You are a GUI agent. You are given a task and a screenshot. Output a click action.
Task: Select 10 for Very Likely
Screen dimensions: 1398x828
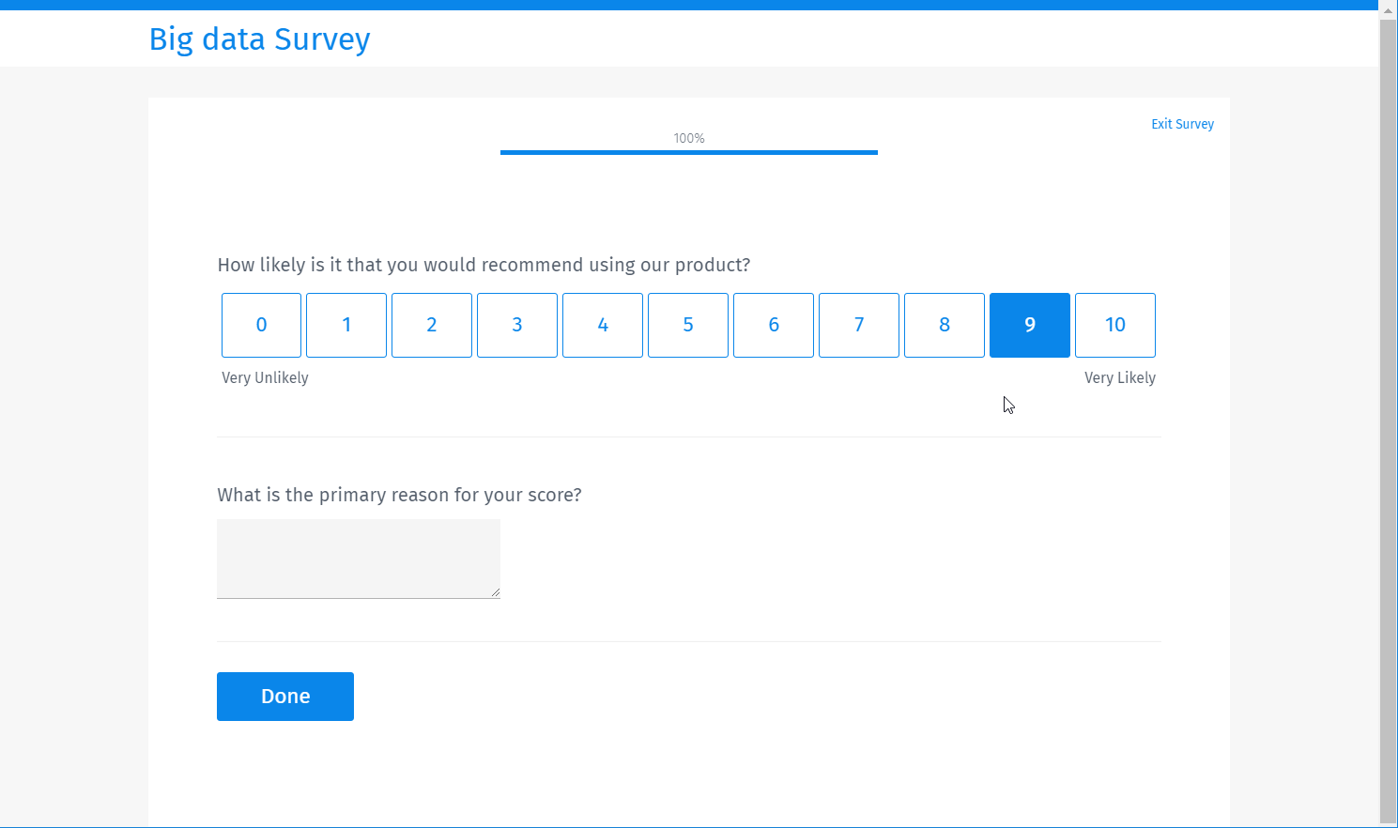[1115, 325]
